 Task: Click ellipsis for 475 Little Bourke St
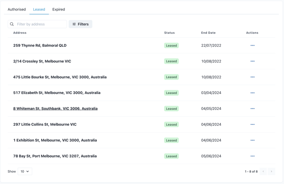[252, 77]
